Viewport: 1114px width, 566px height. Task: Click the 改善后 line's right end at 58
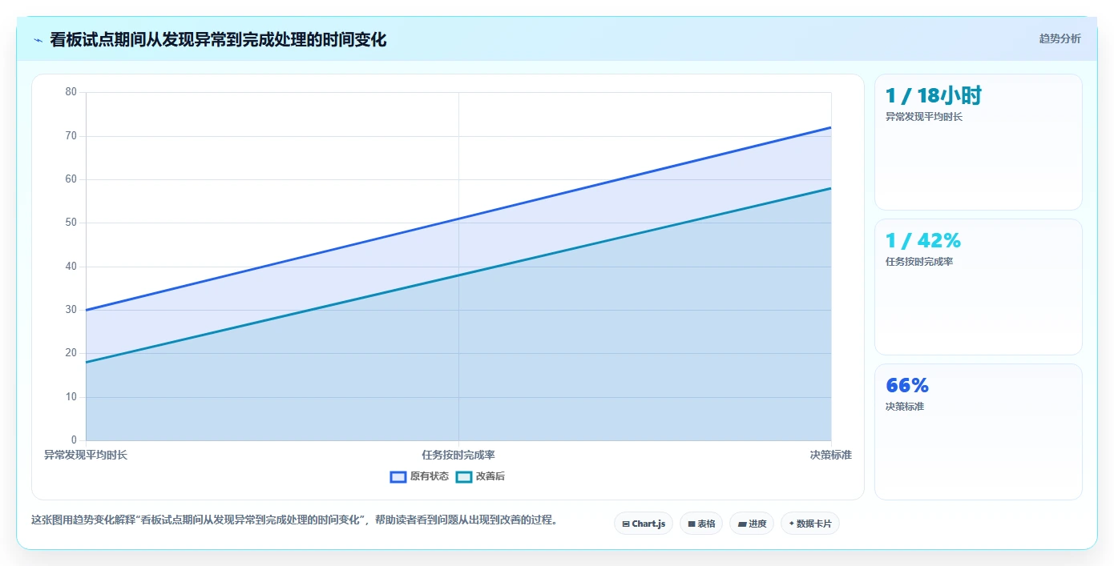[830, 188]
